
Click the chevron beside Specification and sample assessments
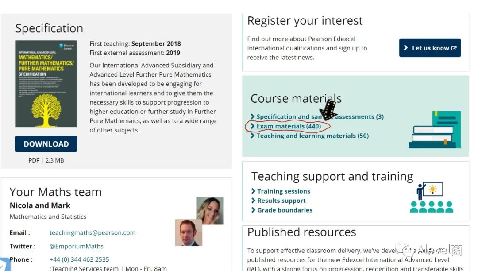pos(252,116)
